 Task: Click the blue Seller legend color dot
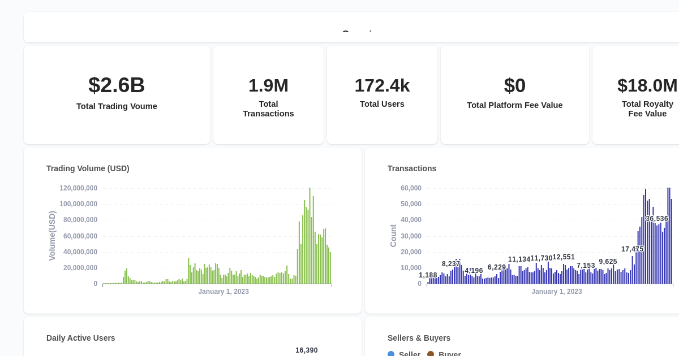pos(391,354)
